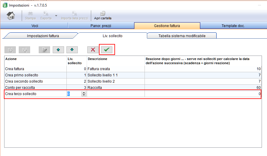Select the Crea primo sollecito row
The image size is (267, 156).
133,75
